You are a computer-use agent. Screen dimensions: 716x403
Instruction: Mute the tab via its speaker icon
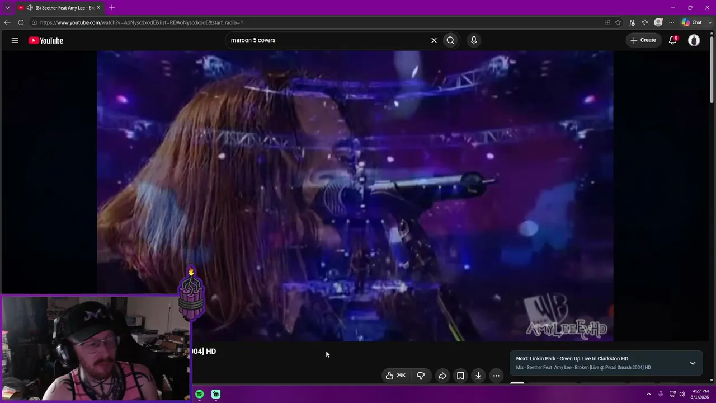pos(30,8)
